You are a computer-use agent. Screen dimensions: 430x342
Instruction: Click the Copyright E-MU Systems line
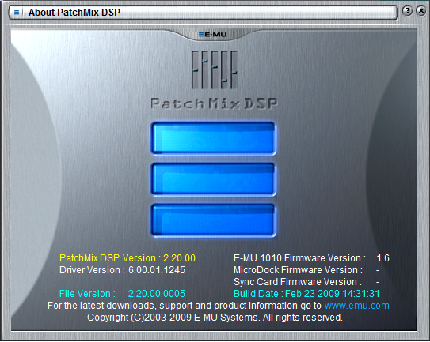(215, 318)
